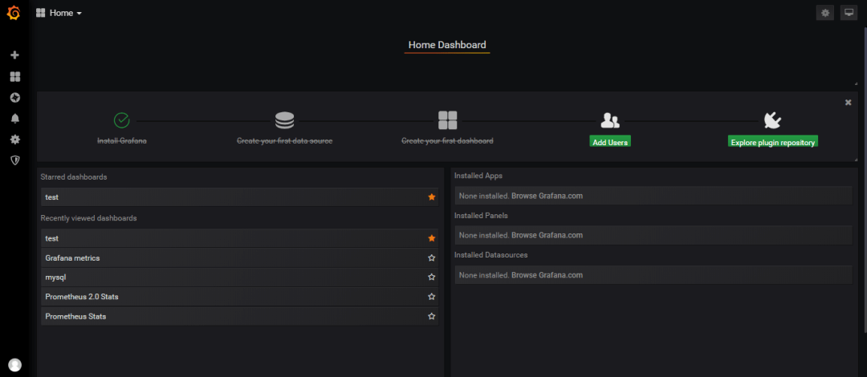Click the Home Dashboard title

click(x=447, y=45)
